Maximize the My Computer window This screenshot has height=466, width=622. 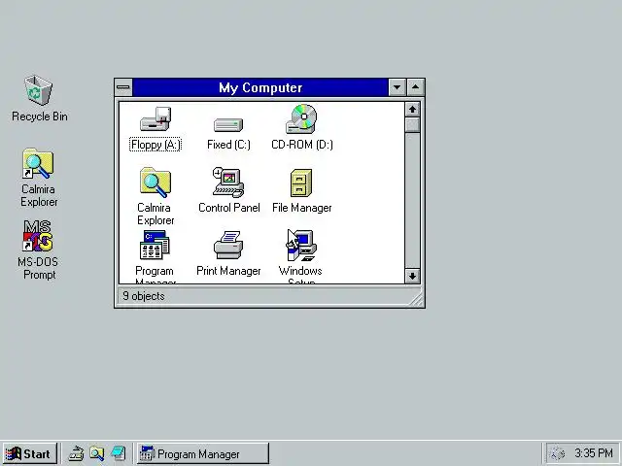click(415, 87)
